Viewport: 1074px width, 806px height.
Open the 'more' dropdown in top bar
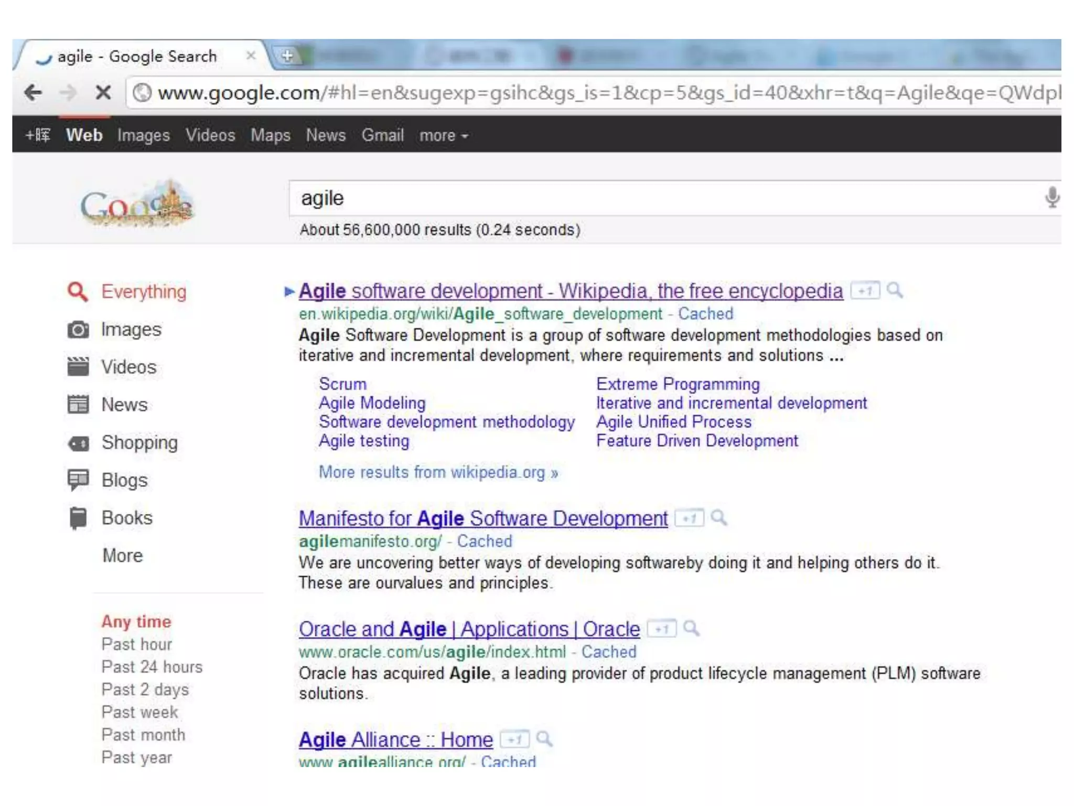[443, 135]
